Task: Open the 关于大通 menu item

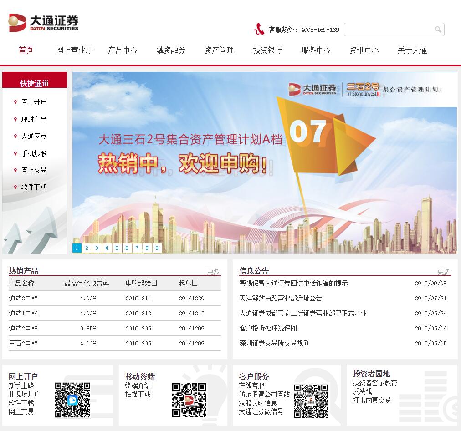Action: coord(412,50)
